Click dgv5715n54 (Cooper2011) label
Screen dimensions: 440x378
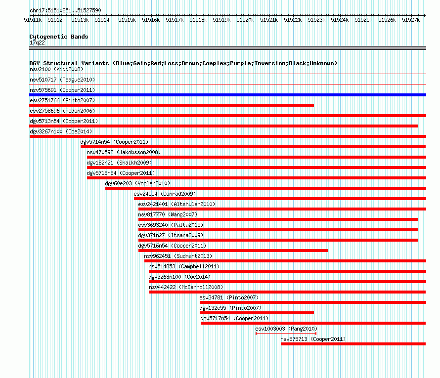point(121,173)
